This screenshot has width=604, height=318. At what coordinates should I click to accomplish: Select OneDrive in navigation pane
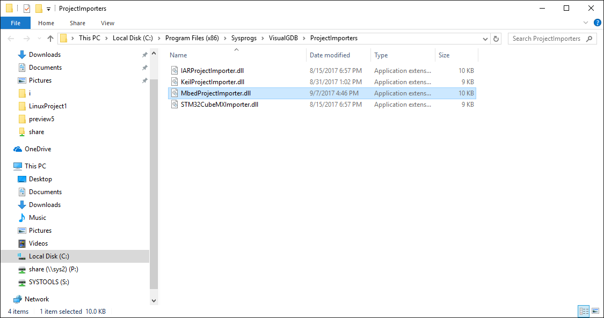click(38, 149)
